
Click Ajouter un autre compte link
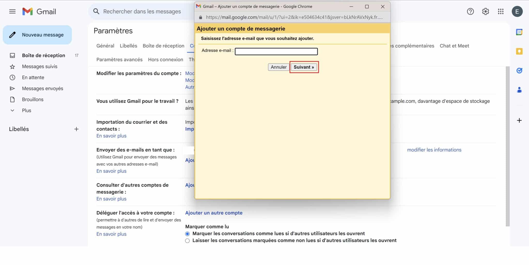(214, 213)
